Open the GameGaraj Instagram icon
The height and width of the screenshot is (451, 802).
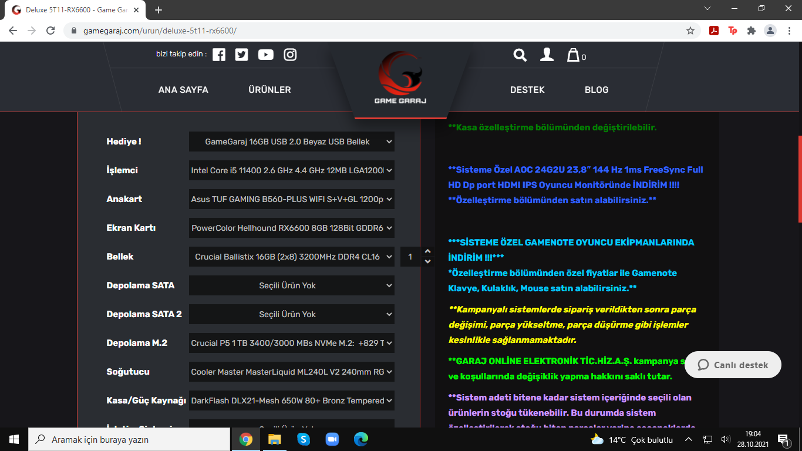pyautogui.click(x=290, y=55)
